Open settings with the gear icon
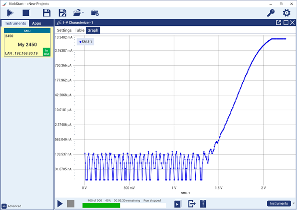Image resolution: width=297 pixels, height=210 pixels. click(286, 13)
